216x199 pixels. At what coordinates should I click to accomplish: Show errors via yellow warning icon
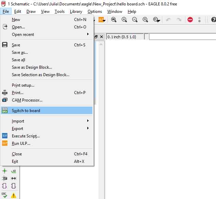click(14, 195)
